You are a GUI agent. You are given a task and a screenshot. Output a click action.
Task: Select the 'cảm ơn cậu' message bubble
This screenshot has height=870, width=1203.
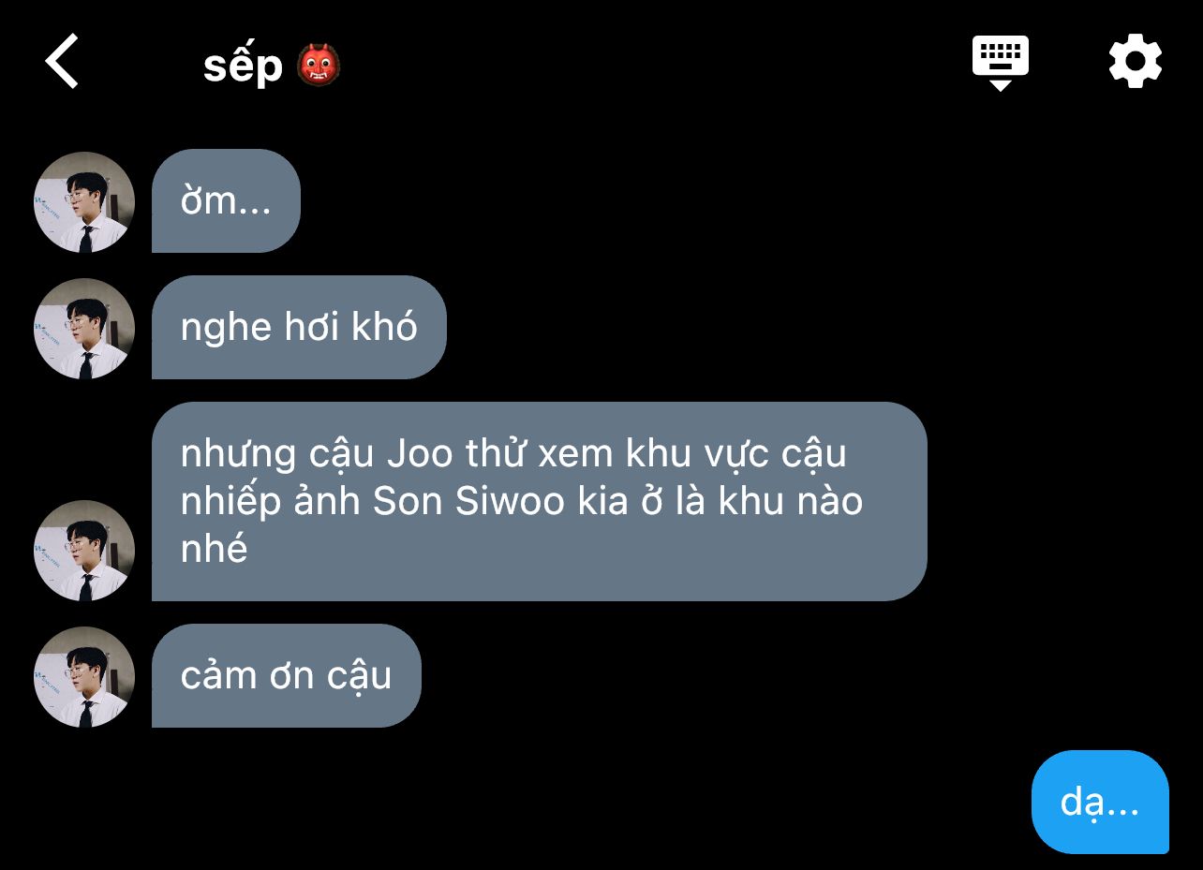[287, 676]
